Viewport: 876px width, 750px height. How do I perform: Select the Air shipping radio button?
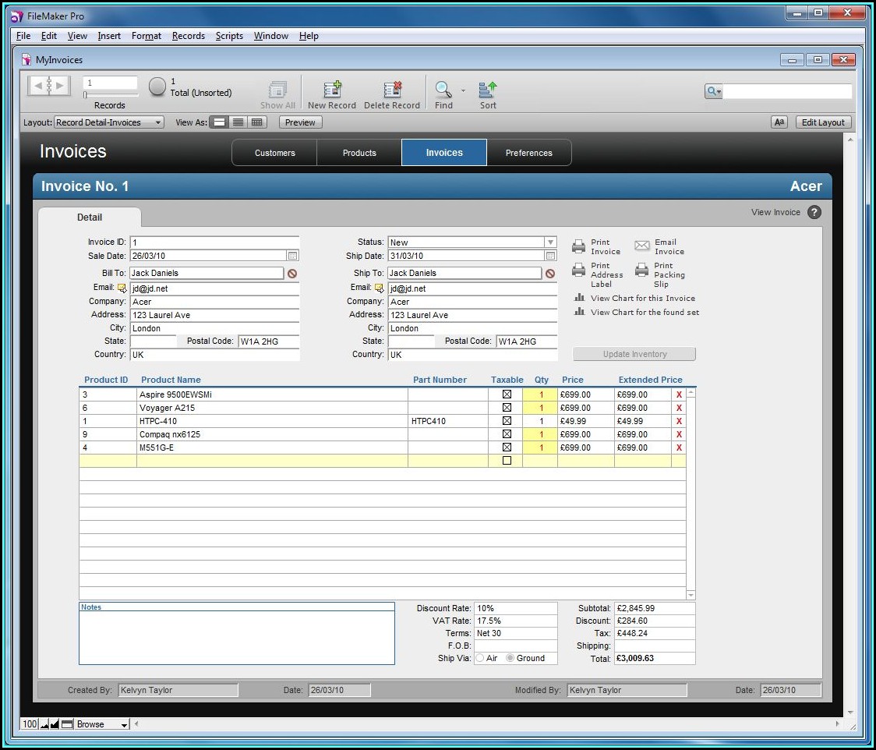tap(480, 659)
